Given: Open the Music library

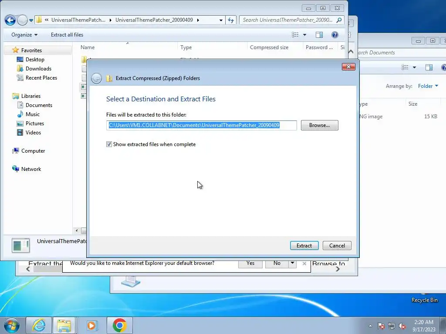Looking at the screenshot, I should pos(32,114).
